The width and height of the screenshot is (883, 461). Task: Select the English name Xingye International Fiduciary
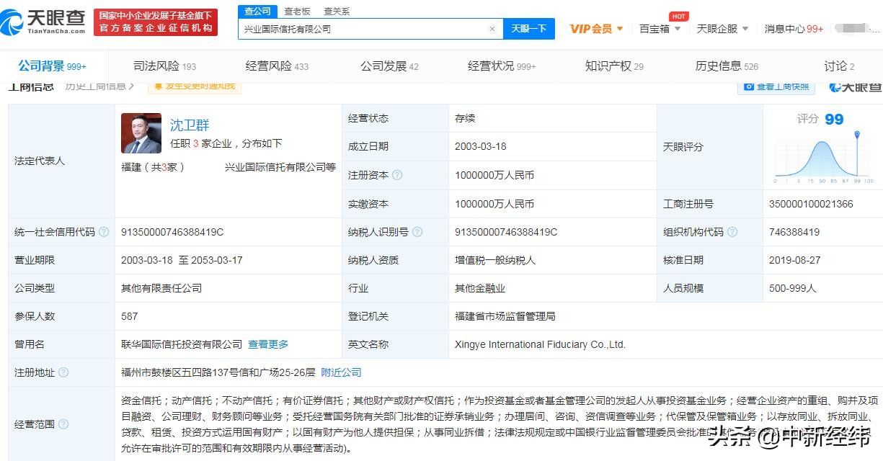coord(540,344)
